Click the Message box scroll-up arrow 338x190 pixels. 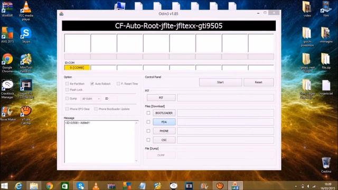(x=136, y=123)
